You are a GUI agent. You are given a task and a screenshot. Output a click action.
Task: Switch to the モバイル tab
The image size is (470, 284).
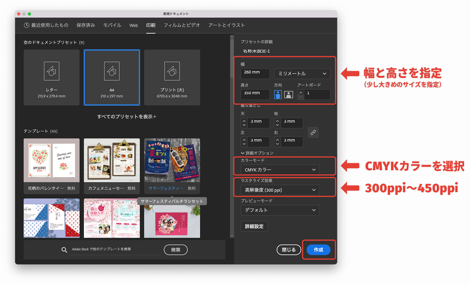[112, 25]
